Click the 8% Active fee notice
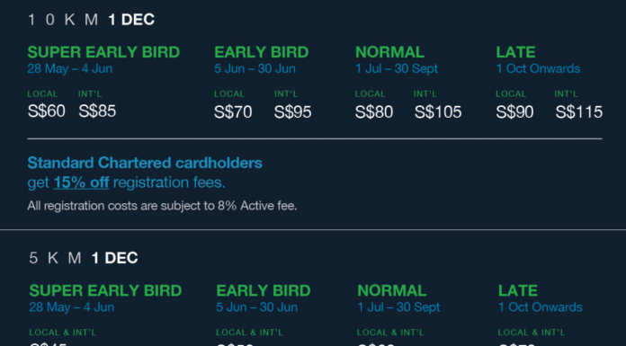 click(x=162, y=206)
